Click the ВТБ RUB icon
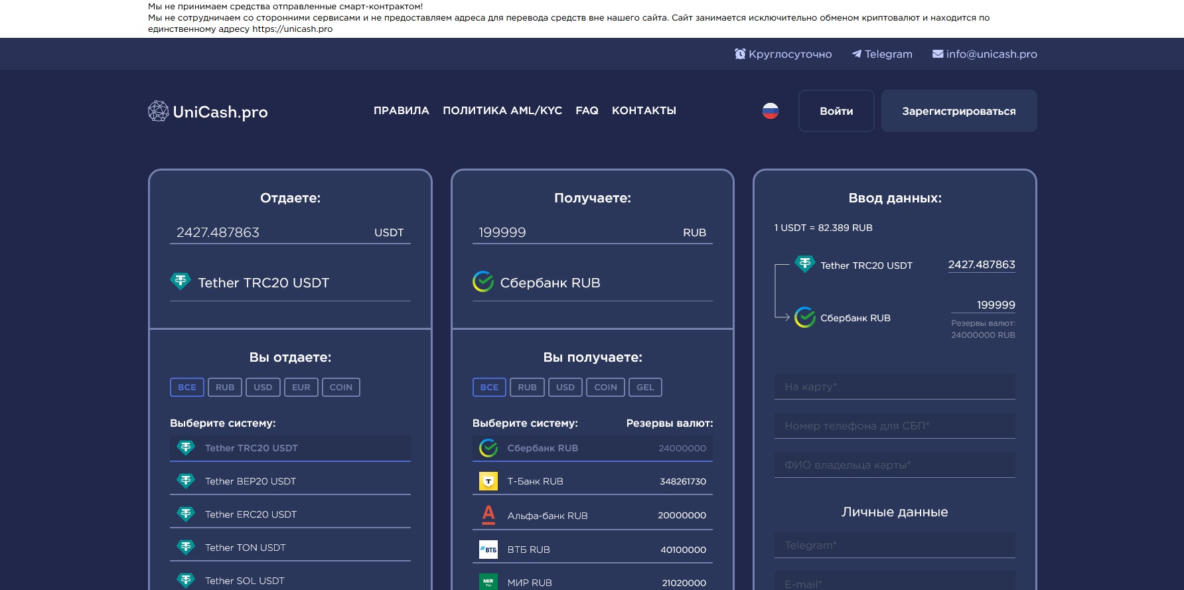 (x=488, y=550)
